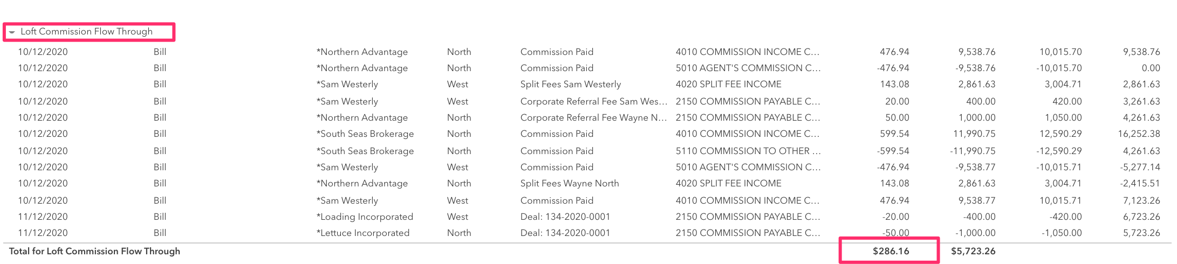Click the $286.16 total amount

coord(891,251)
